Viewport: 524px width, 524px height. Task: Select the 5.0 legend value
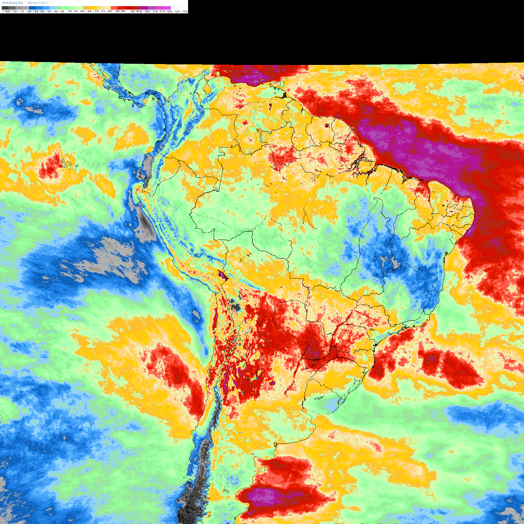(x=70, y=11)
